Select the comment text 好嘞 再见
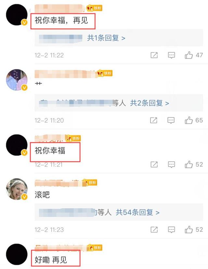This screenshot has width=208, height=269. click(51, 260)
